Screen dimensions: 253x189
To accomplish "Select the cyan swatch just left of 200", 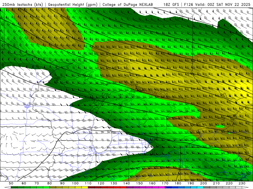I will [x=200, y=187].
